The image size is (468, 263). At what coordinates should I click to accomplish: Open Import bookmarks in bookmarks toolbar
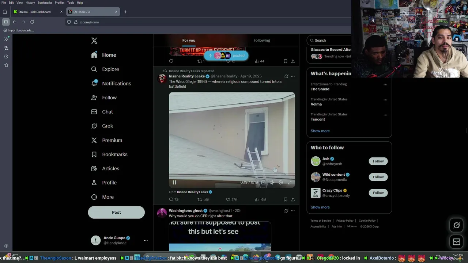click(x=18, y=30)
